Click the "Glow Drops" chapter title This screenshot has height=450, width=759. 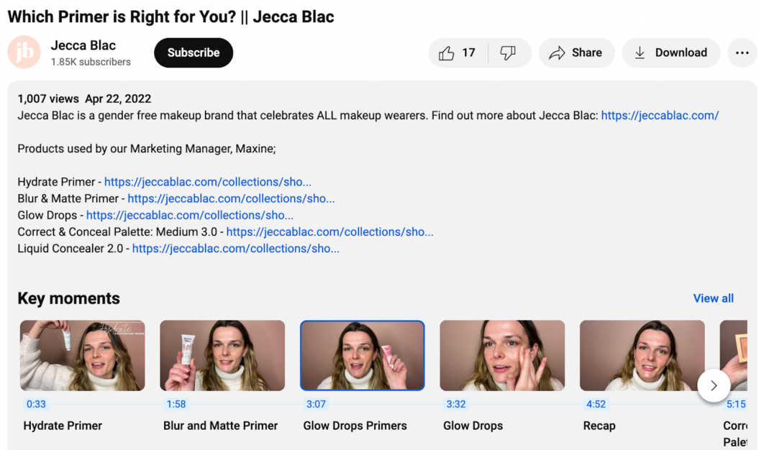tap(473, 426)
